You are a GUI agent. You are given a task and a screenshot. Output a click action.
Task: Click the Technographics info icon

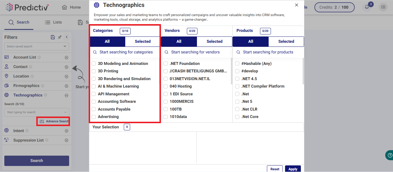coord(45,95)
